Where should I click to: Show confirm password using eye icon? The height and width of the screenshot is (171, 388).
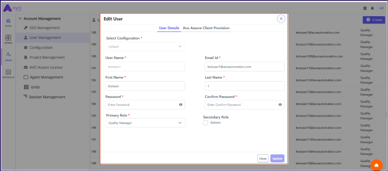pyautogui.click(x=280, y=104)
